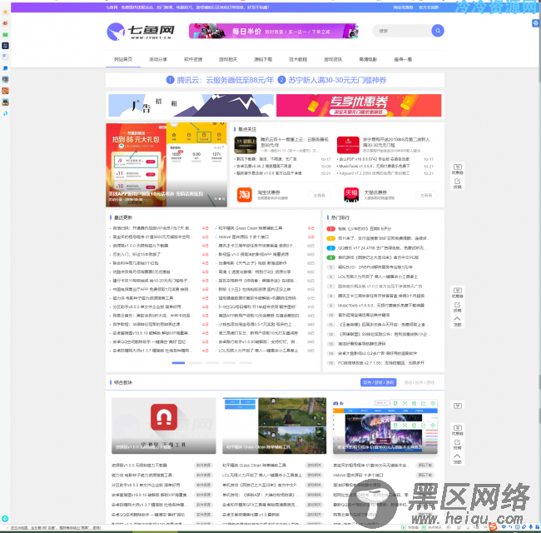Open the 腾讯云双十一 focus article thumbnail

click(246, 145)
